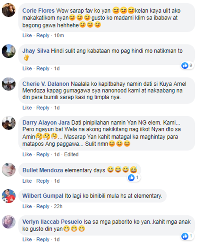Open the reactions on Jhay Silva's comment
206x247 pixels.
click(x=187, y=65)
